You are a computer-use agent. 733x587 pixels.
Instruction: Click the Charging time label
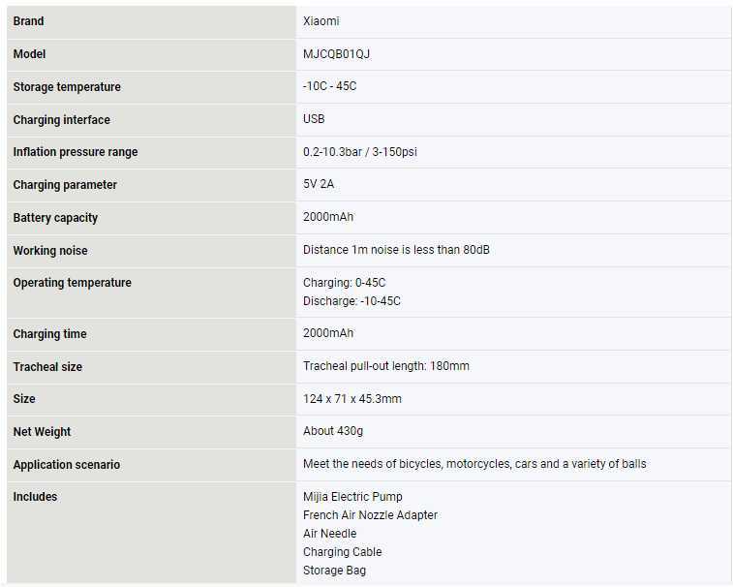click(49, 334)
